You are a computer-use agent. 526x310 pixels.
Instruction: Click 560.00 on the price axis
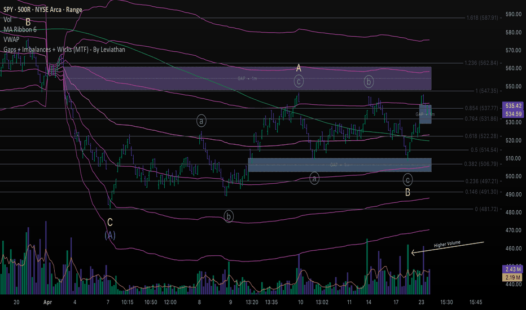coord(513,68)
